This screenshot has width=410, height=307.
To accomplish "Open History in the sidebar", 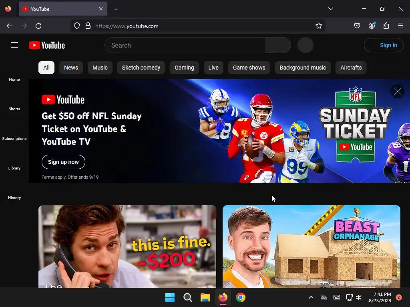I will [14, 197].
